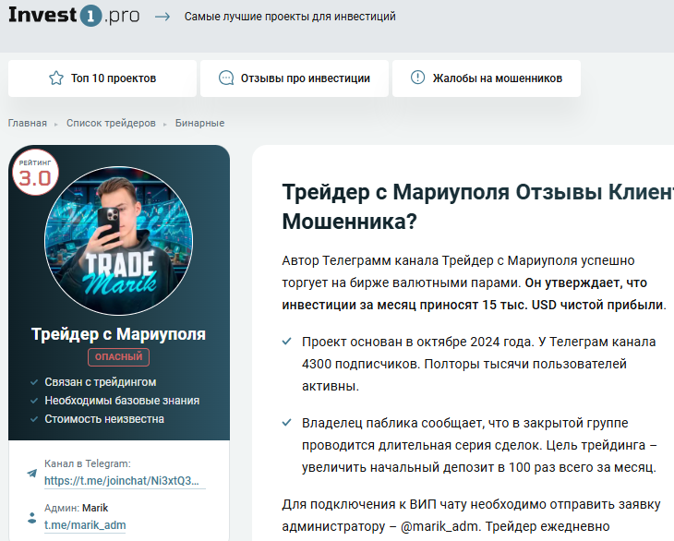Click the speech bubble icon for Отзывы
Screen dimensions: 674x541
[x=226, y=78]
